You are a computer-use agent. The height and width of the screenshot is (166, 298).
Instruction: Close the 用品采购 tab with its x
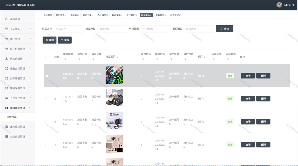(122, 15)
